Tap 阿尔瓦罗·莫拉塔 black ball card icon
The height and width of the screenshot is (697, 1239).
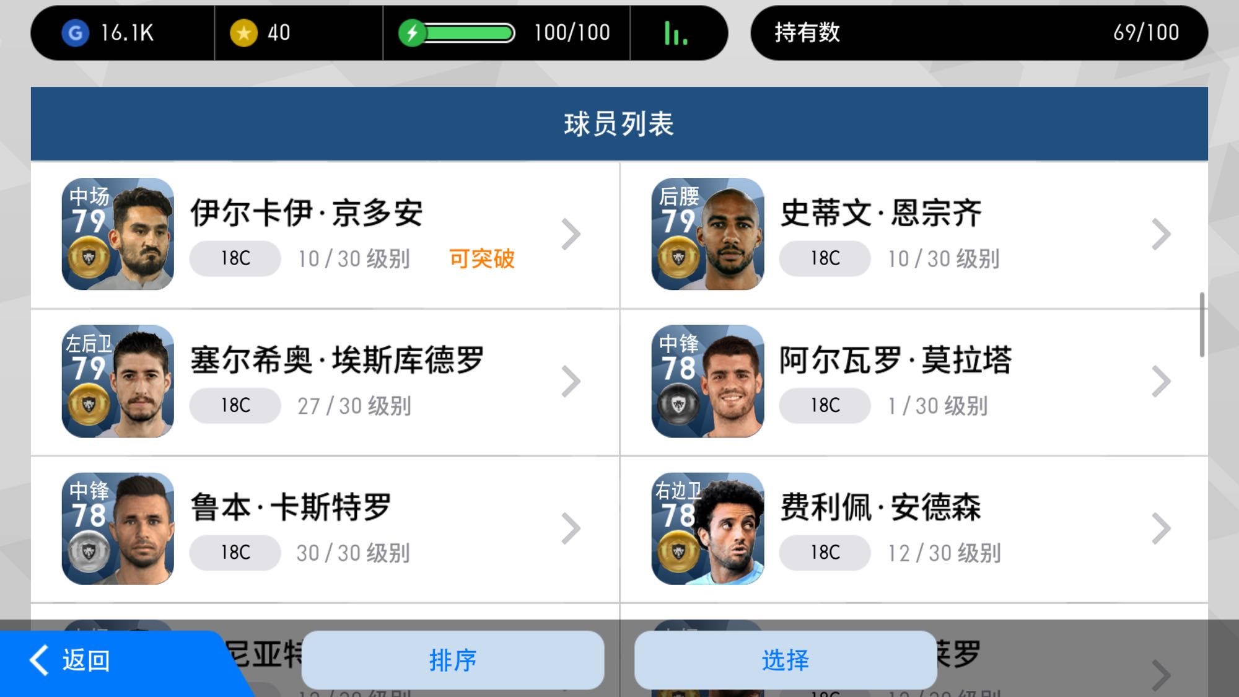click(x=678, y=405)
